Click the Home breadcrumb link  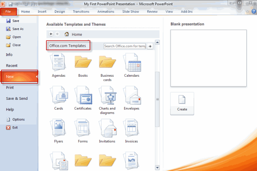77,35
